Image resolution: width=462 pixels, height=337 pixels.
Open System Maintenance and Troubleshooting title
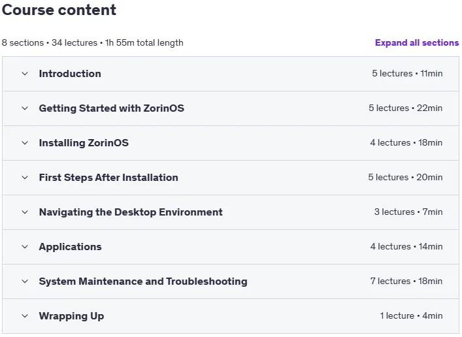[143, 281]
